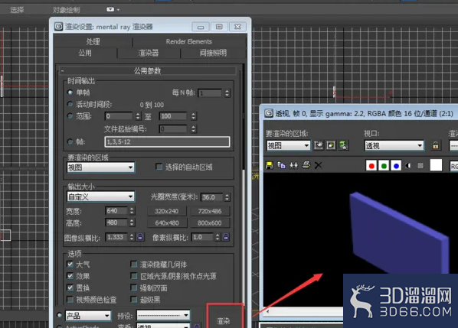The height and width of the screenshot is (328, 458).
Task: Click the 光圈宽度 spinner arrows
Action: (227, 197)
